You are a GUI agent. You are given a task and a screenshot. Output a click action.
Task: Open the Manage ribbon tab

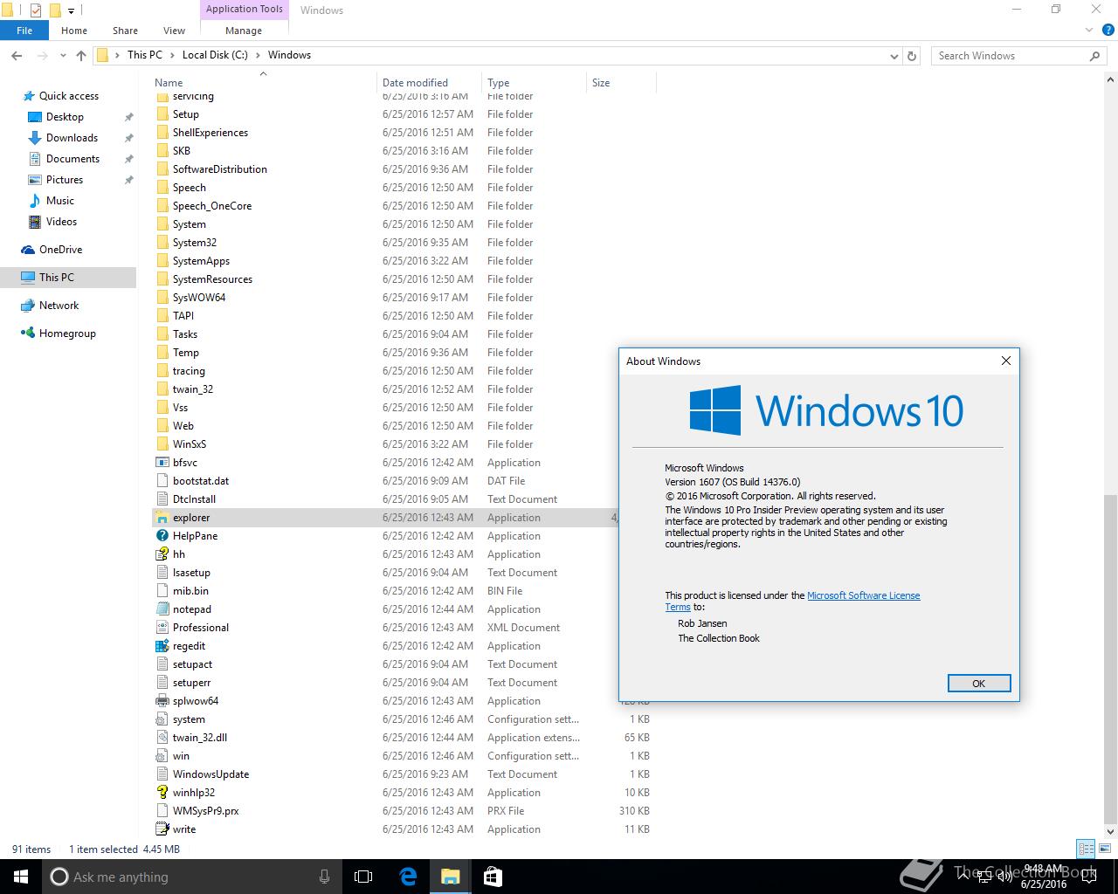point(244,31)
